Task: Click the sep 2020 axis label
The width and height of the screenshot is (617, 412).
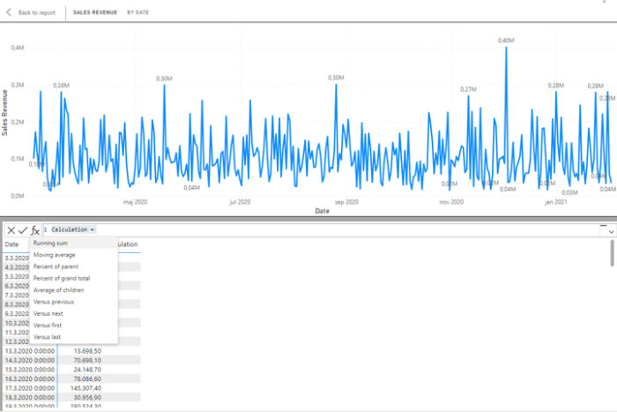Action: pos(346,202)
